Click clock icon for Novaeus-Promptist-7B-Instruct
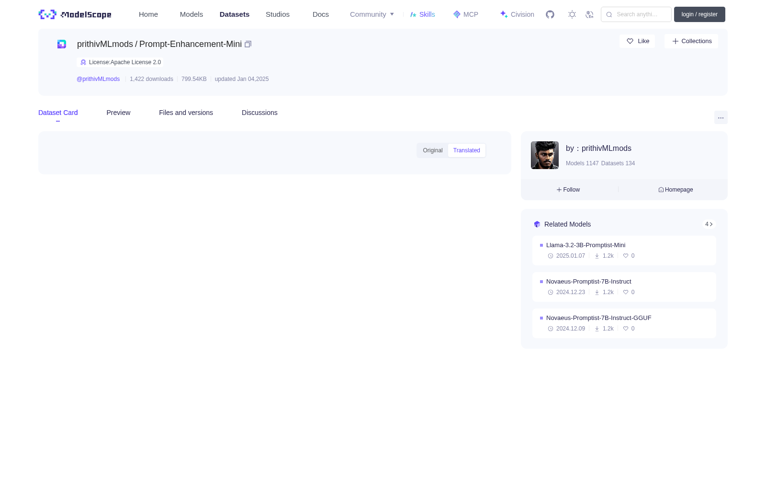The height and width of the screenshot is (479, 766). coord(551,292)
